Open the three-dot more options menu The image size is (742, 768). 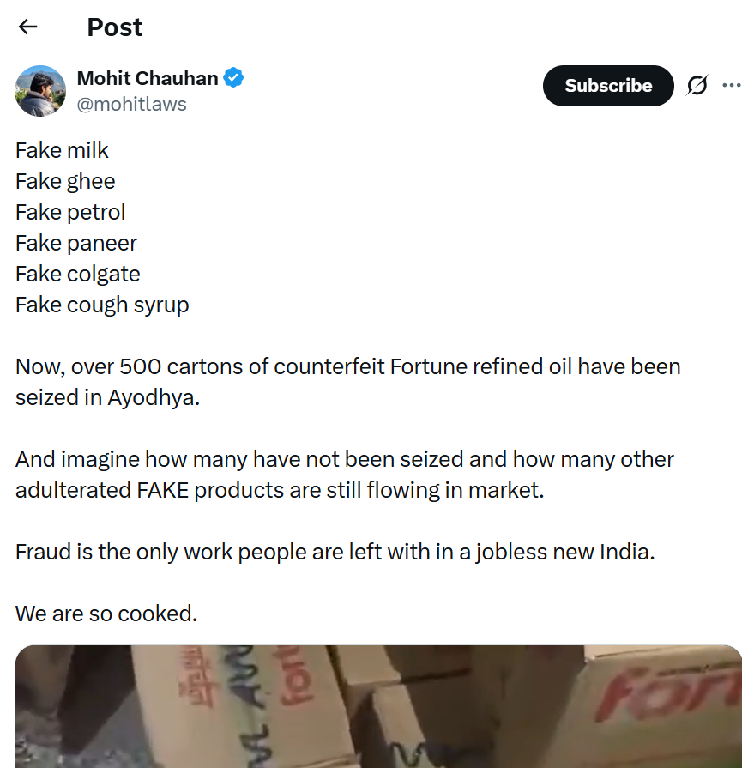point(730,86)
